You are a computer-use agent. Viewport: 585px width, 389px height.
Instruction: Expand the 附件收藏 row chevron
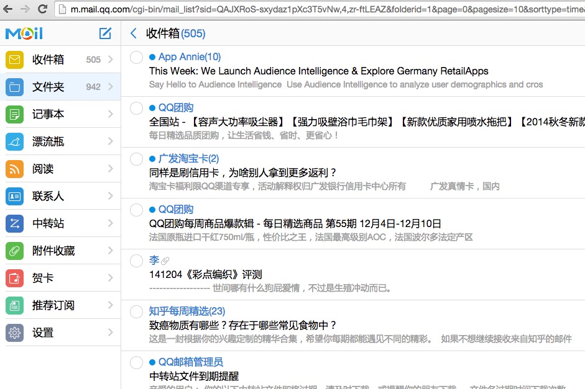(111, 251)
